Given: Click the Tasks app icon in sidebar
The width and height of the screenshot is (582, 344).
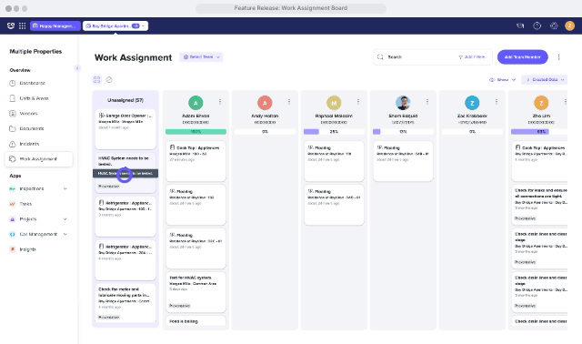Looking at the screenshot, I should (x=12, y=204).
